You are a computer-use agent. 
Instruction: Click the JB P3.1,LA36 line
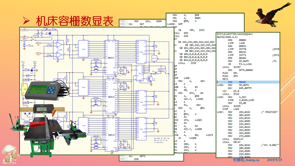pos(240,64)
